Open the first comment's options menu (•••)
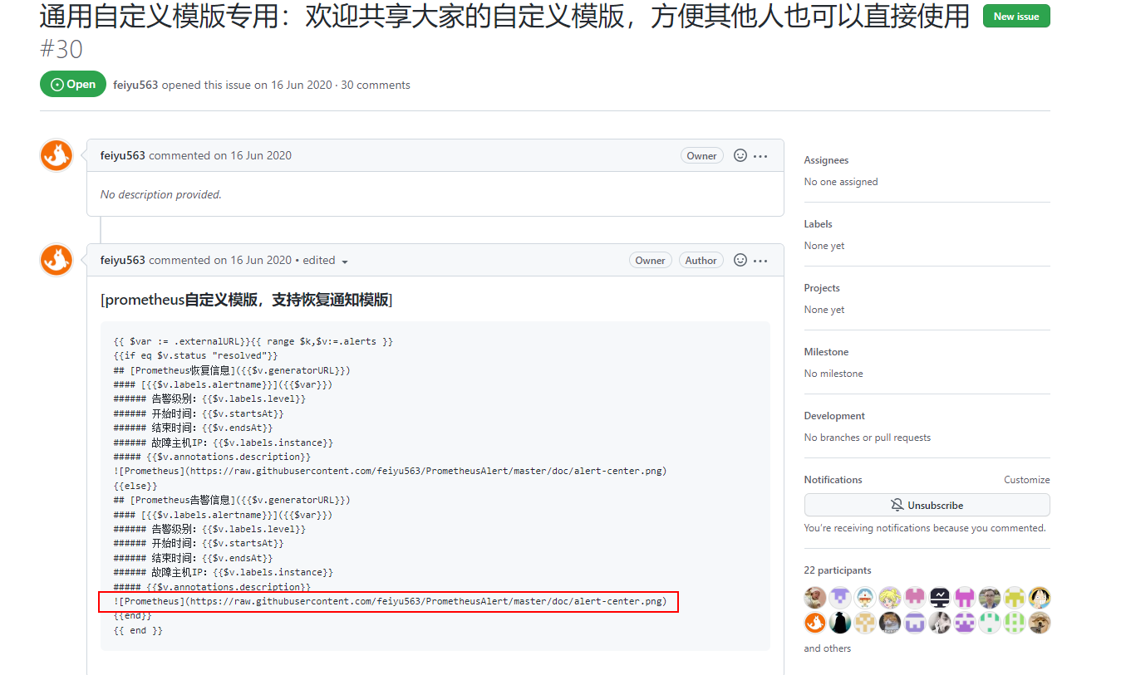 [x=761, y=155]
